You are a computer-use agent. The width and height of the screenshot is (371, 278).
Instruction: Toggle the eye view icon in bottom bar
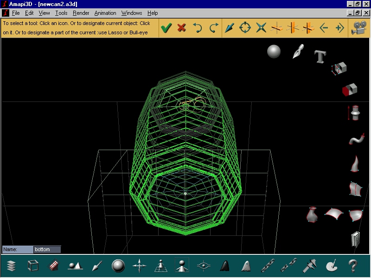click(203, 266)
